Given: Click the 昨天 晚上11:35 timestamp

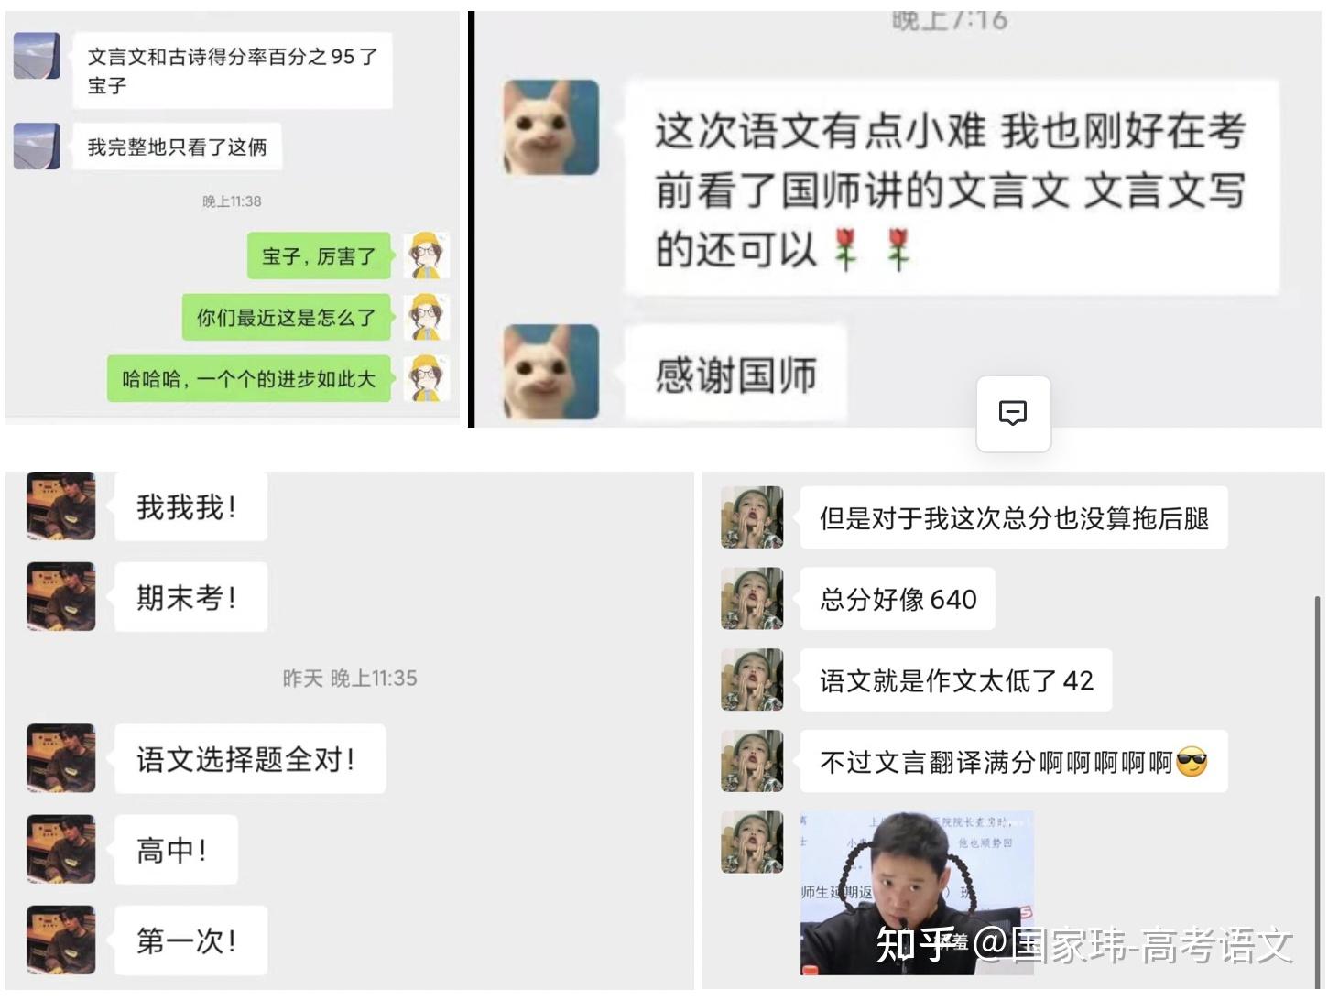Looking at the screenshot, I should [x=350, y=679].
